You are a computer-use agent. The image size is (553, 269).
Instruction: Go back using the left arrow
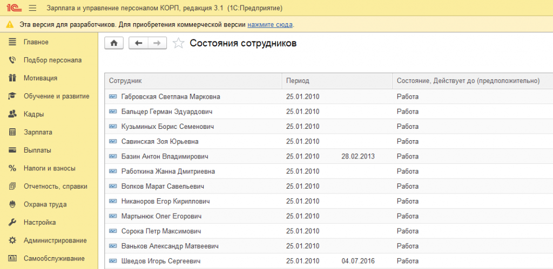pyautogui.click(x=138, y=44)
